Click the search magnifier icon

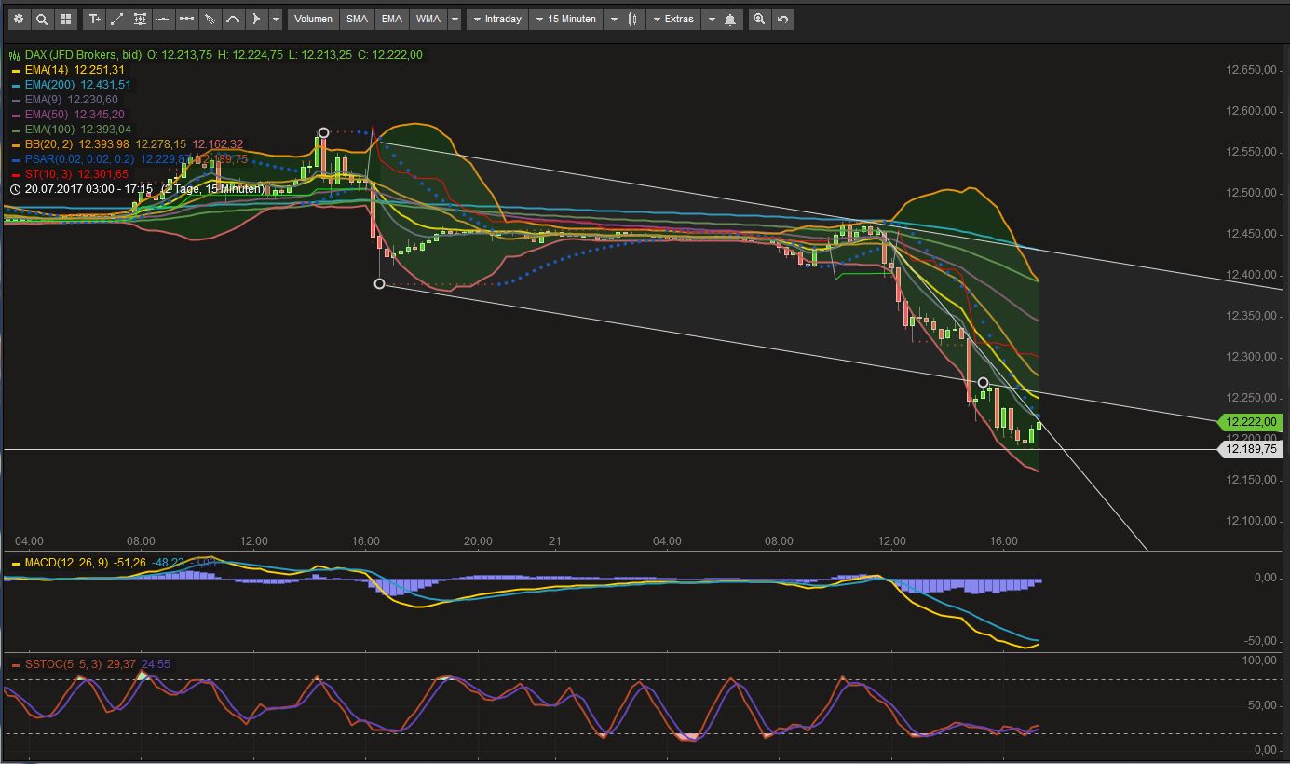[42, 19]
